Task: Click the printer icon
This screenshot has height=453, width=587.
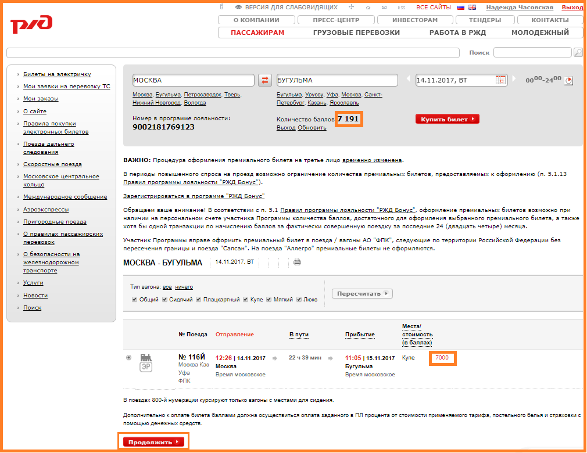Action: click(x=297, y=262)
